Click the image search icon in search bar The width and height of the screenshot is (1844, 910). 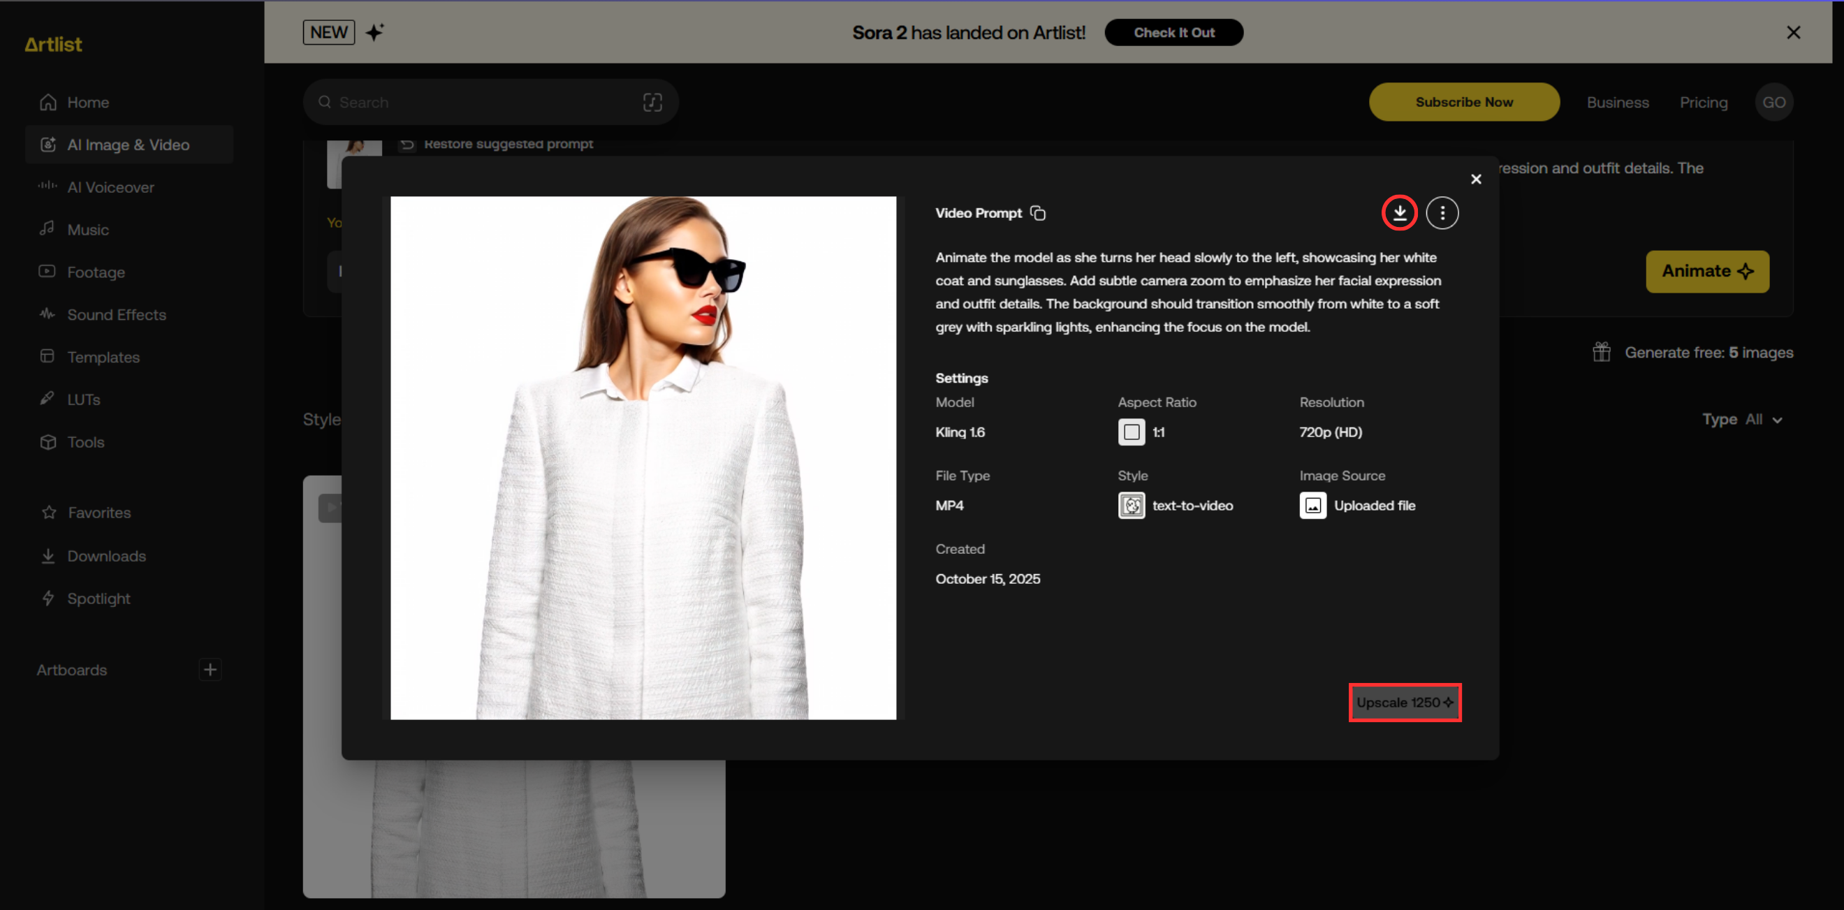pos(652,103)
